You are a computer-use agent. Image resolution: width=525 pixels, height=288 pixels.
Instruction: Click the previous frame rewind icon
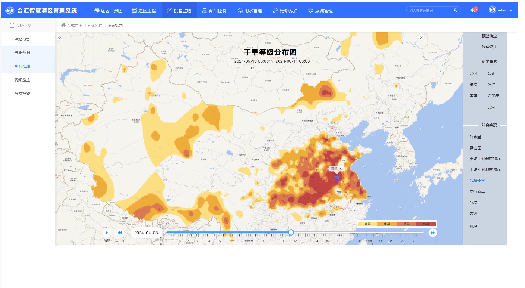[x=120, y=233]
